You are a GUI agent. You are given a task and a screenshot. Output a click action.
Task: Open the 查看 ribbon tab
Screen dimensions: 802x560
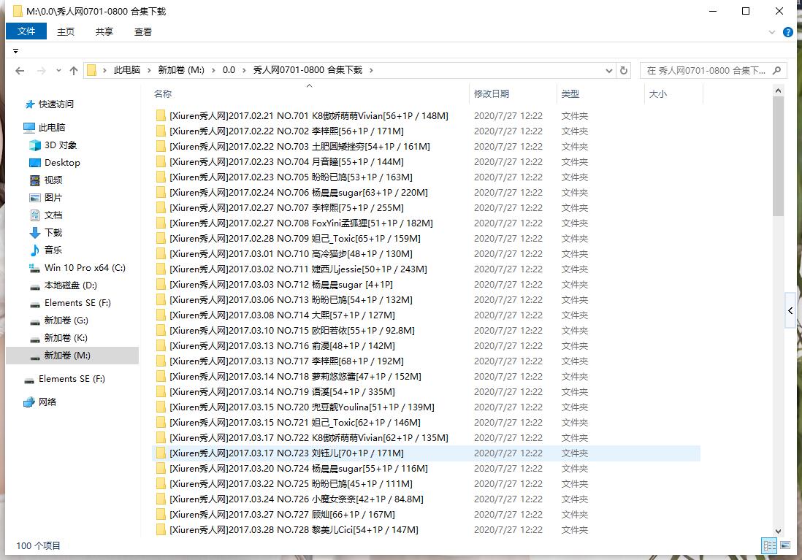point(142,31)
